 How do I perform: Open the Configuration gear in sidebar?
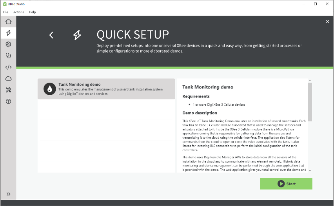8,44
